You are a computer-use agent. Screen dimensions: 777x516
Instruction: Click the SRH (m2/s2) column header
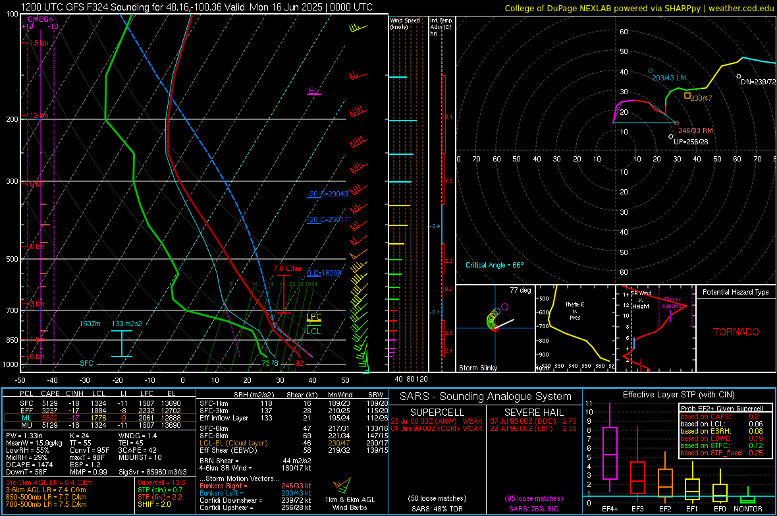pyautogui.click(x=253, y=395)
